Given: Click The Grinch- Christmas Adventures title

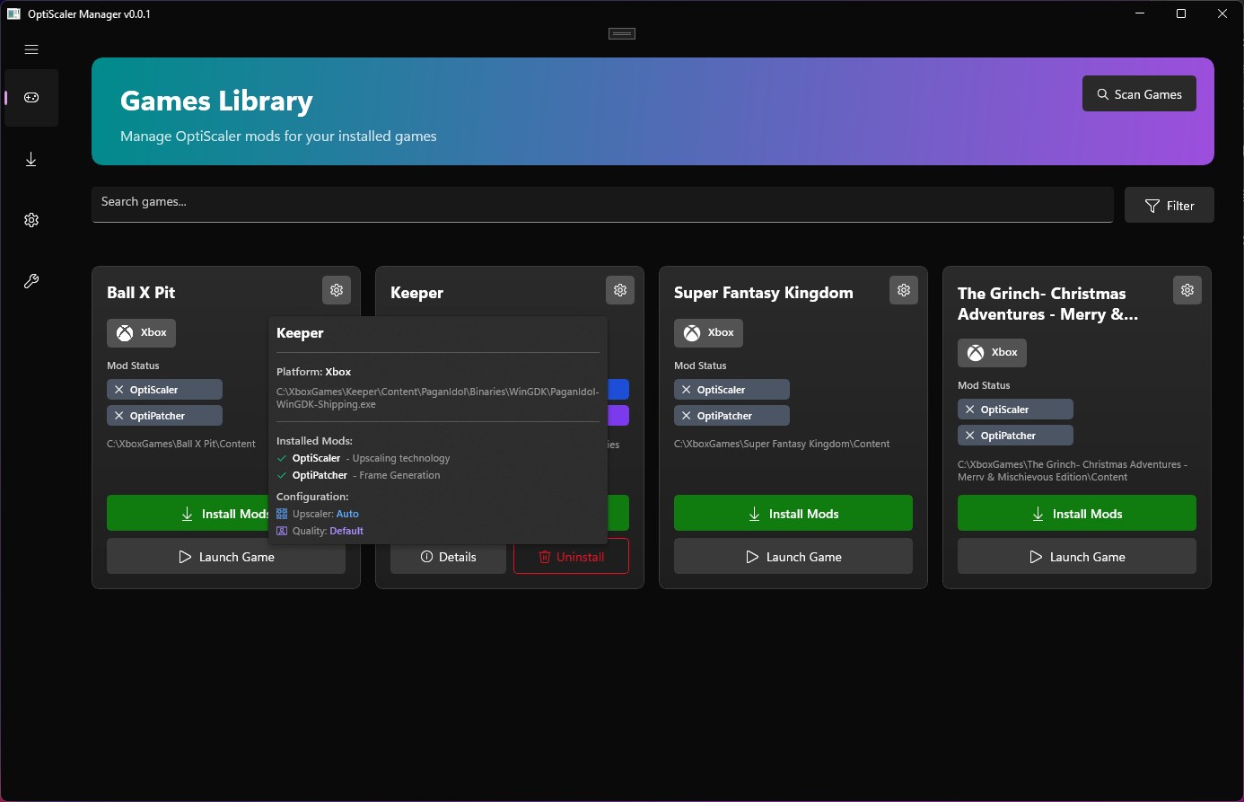Looking at the screenshot, I should coord(1047,304).
